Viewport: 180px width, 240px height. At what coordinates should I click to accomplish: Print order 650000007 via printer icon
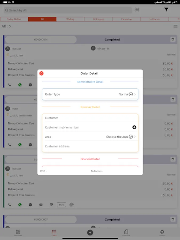[x=173, y=219]
